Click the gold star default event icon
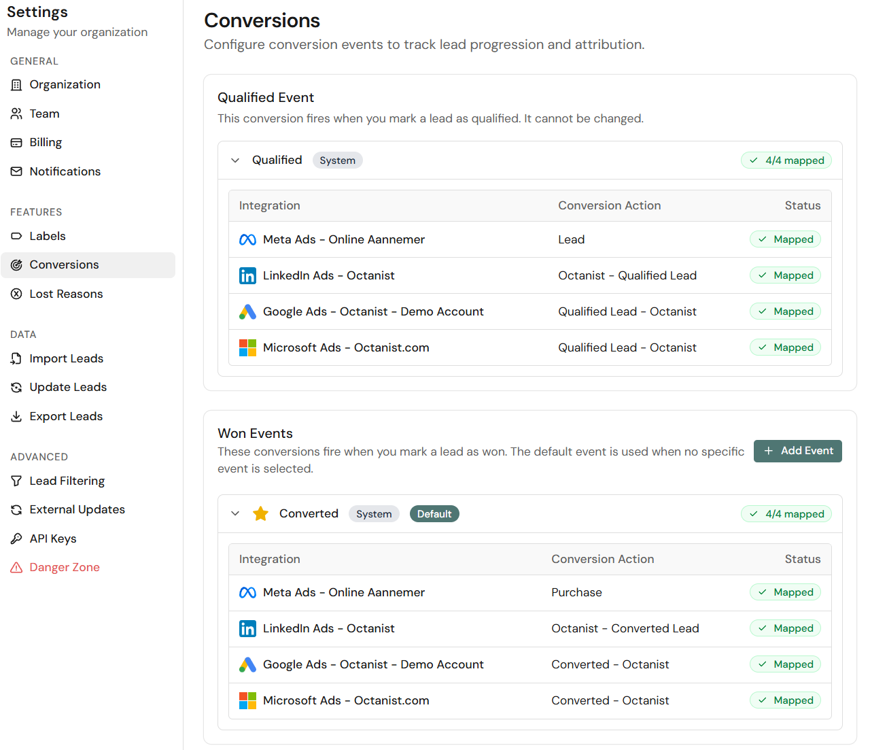This screenshot has height=750, width=870. 260,513
